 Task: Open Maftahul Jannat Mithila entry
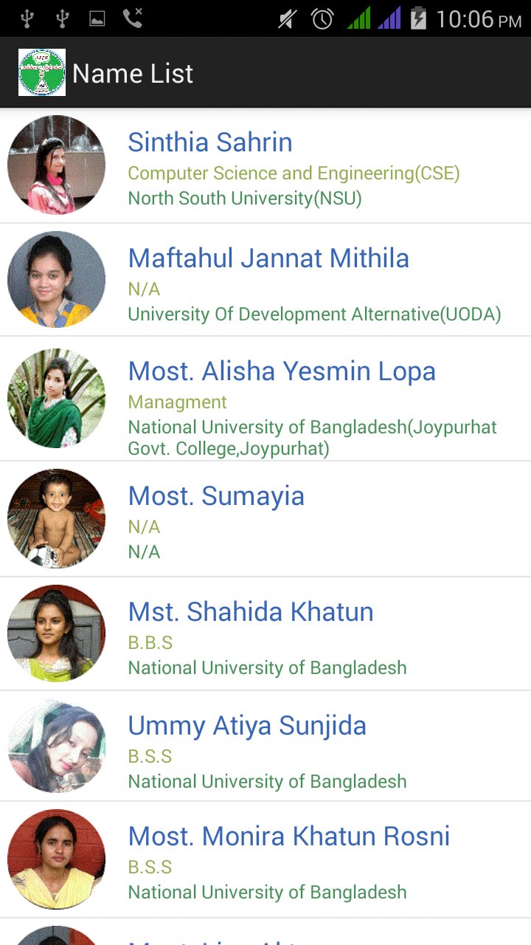click(x=265, y=280)
